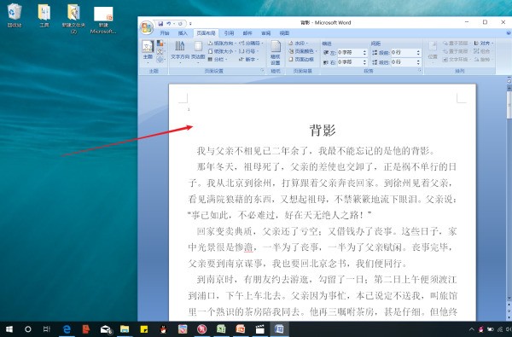Screen dimensions: 512x337
Task: Adjust spacing before 段前 spinner arrows
Action: click(418, 52)
